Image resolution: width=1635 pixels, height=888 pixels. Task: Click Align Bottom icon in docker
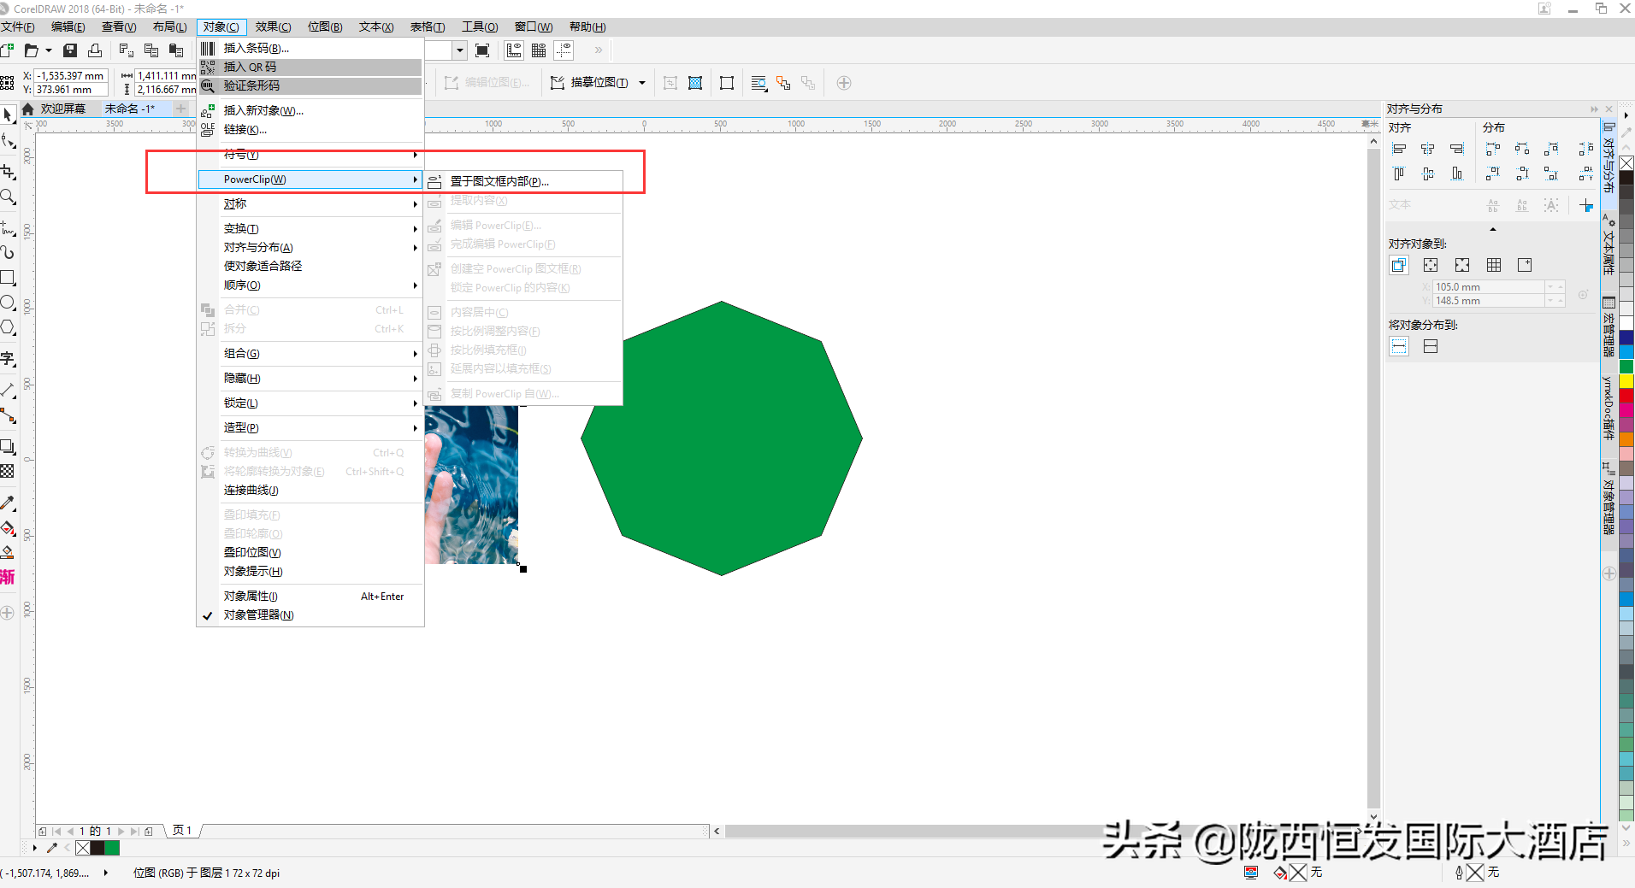pos(1457,174)
